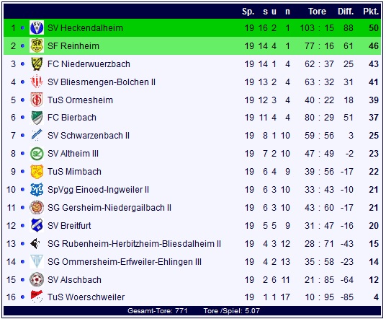Click the SV Altheim III green circle logo
The image size is (386, 319).
pos(37,154)
